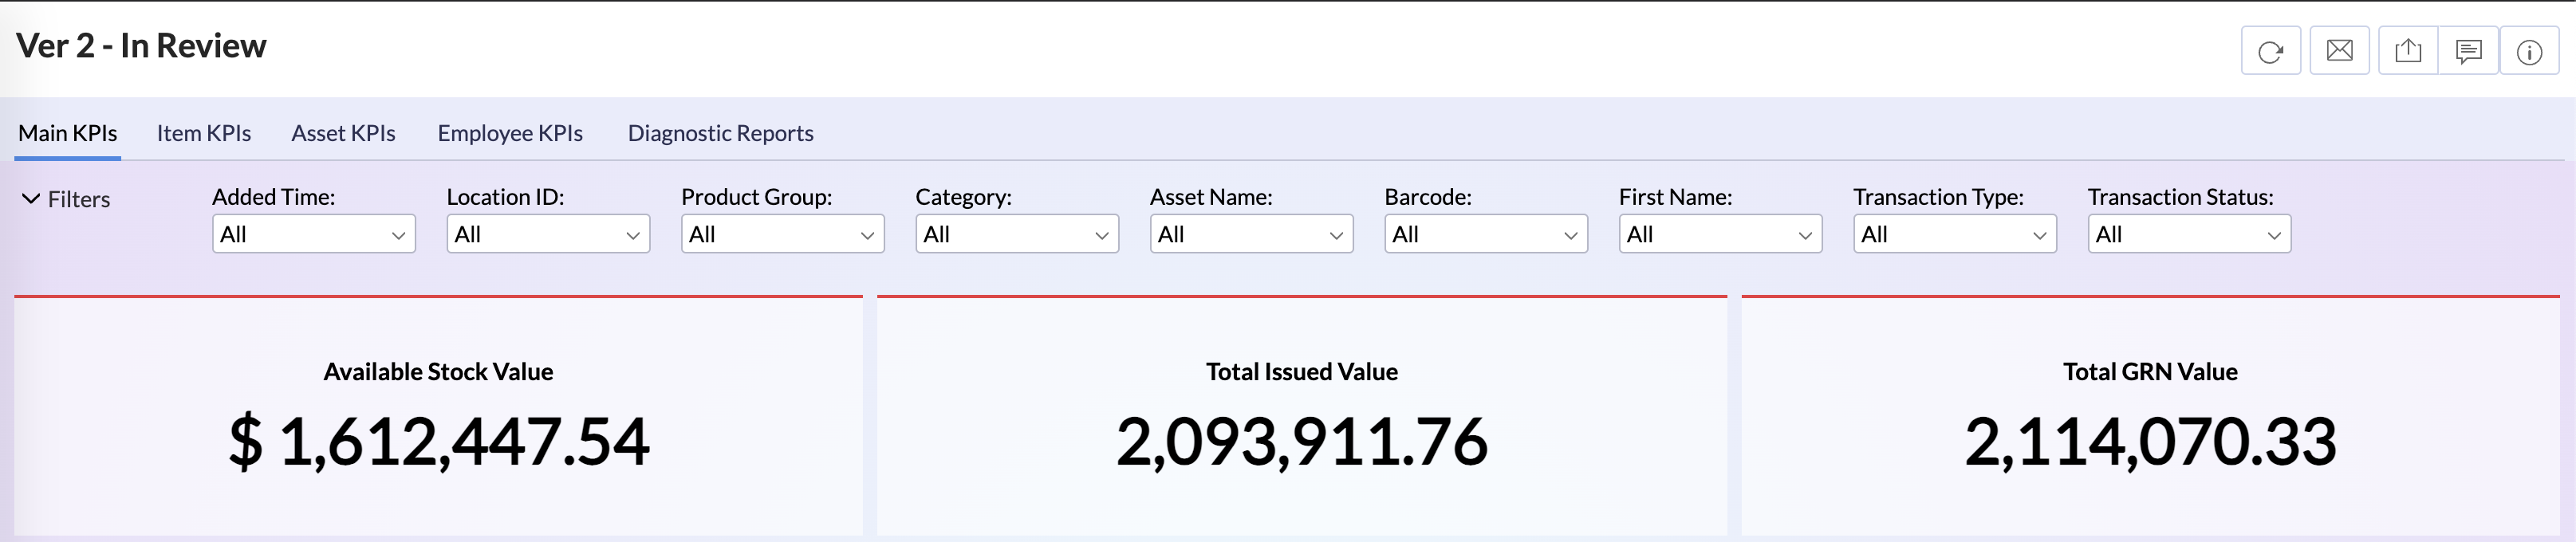Click the refresh dashboard icon
This screenshot has width=2576, height=542.
click(2270, 51)
